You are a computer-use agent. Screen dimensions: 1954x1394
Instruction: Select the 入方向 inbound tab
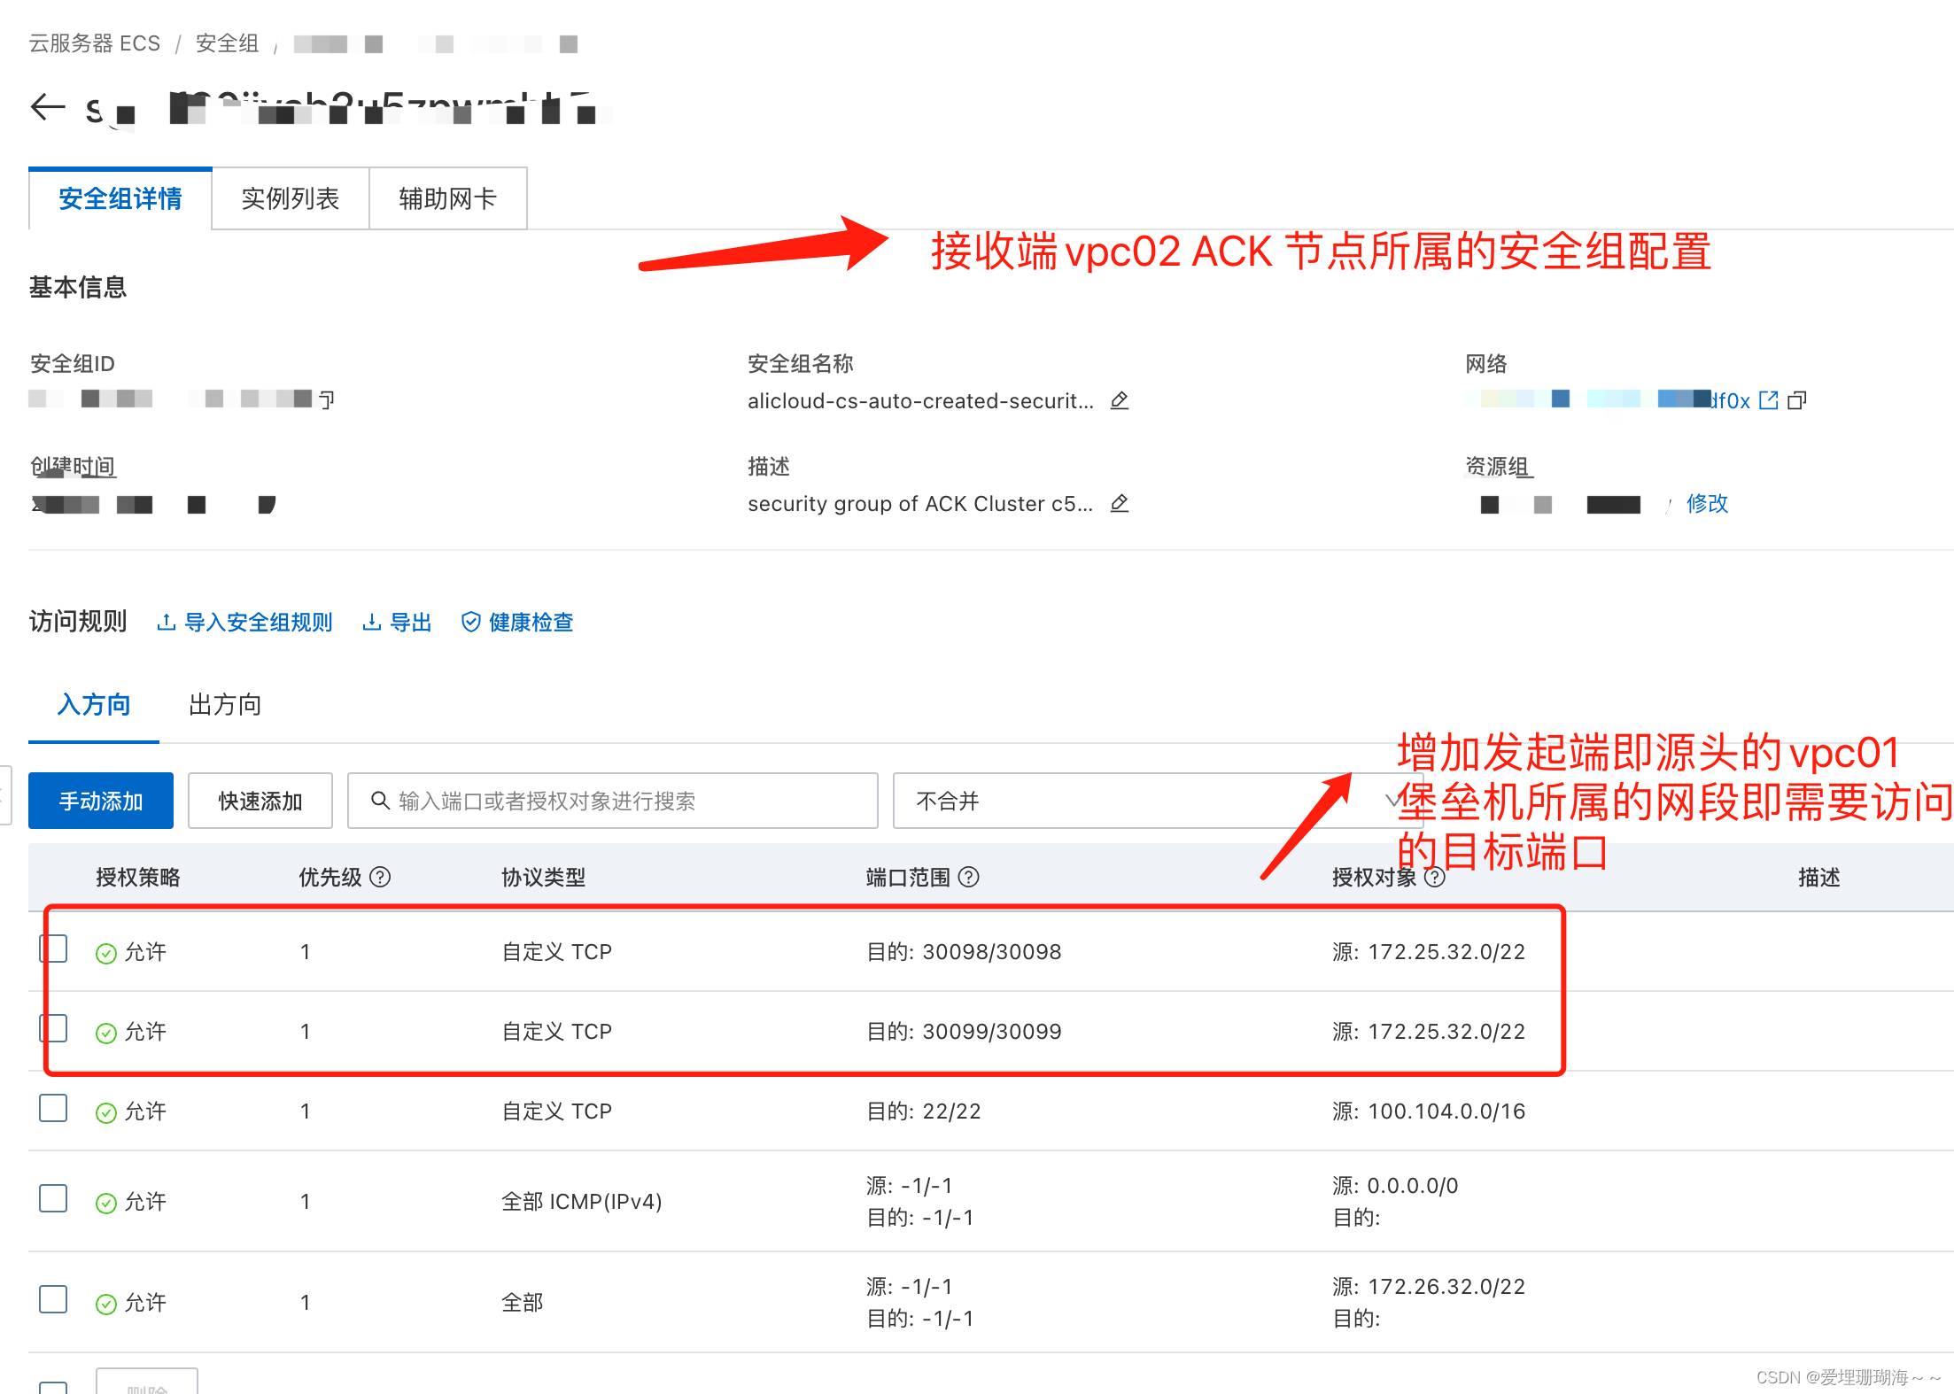pyautogui.click(x=94, y=705)
